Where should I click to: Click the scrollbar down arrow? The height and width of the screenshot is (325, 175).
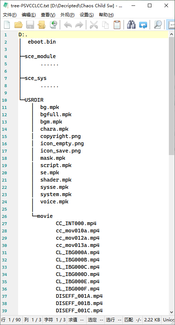pos(171,312)
